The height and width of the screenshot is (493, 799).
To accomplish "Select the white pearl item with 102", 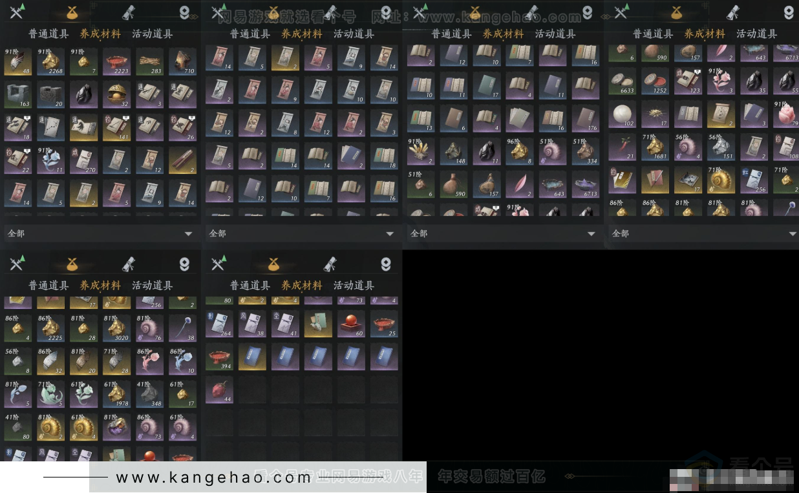I will (x=622, y=113).
